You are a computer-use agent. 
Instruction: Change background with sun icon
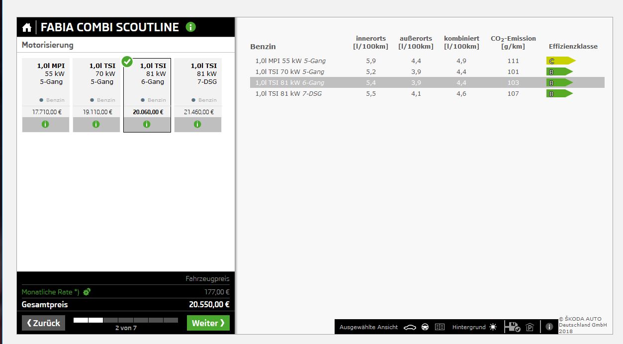pos(493,327)
